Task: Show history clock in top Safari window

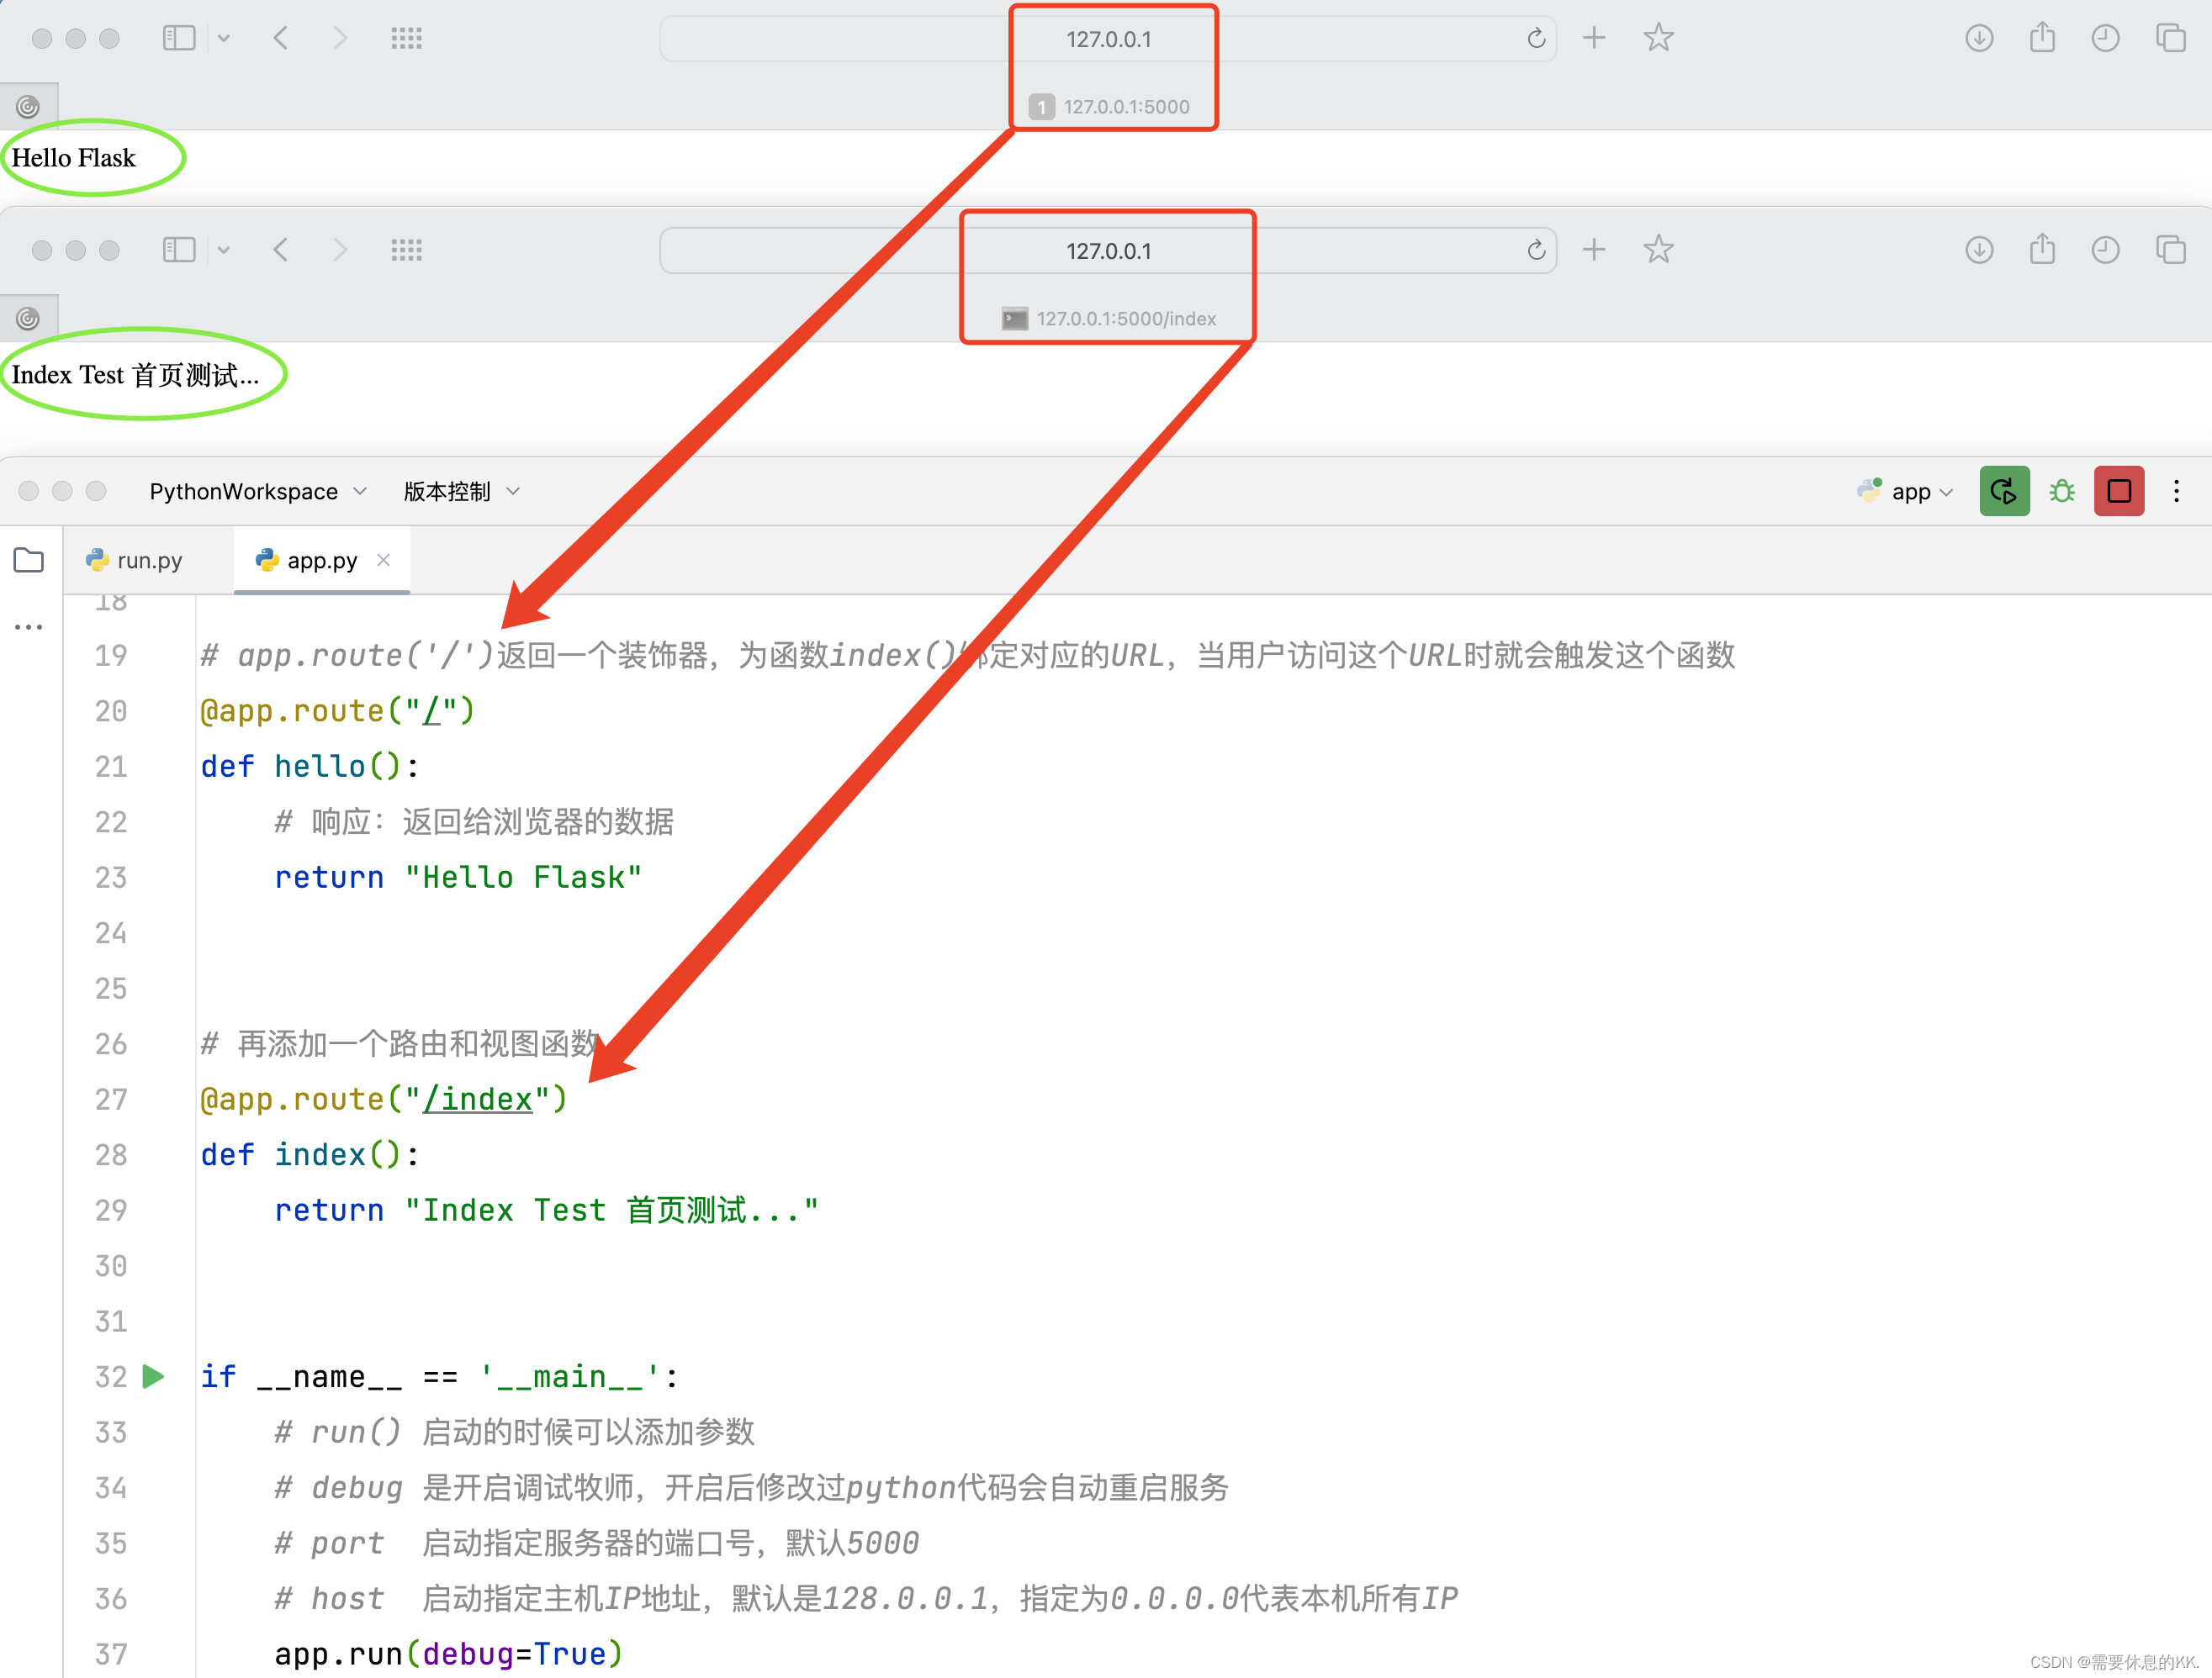Action: 2105,38
